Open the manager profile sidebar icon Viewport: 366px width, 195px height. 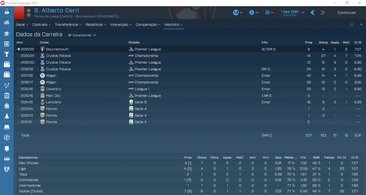click(x=7, y=12)
